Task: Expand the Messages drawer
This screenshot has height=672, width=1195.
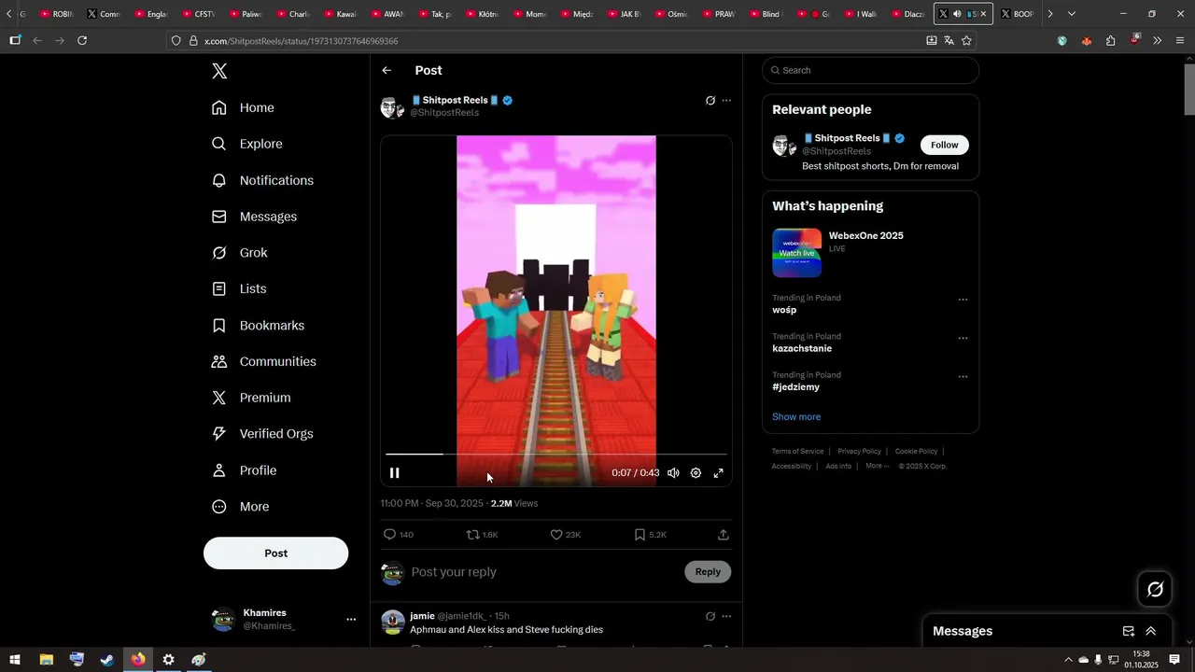Action: 1151,632
